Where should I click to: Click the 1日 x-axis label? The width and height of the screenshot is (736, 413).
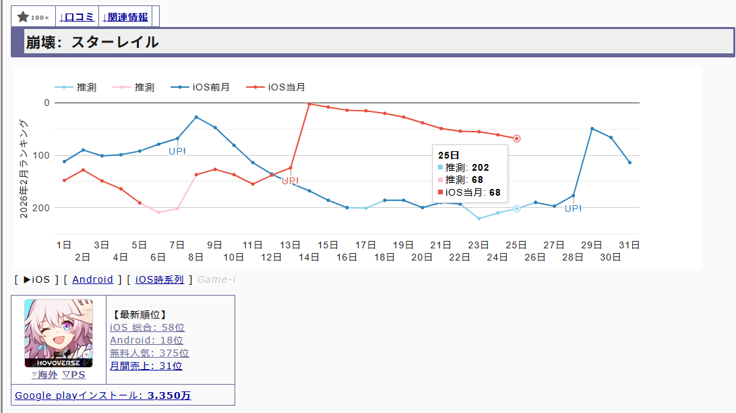pos(64,245)
